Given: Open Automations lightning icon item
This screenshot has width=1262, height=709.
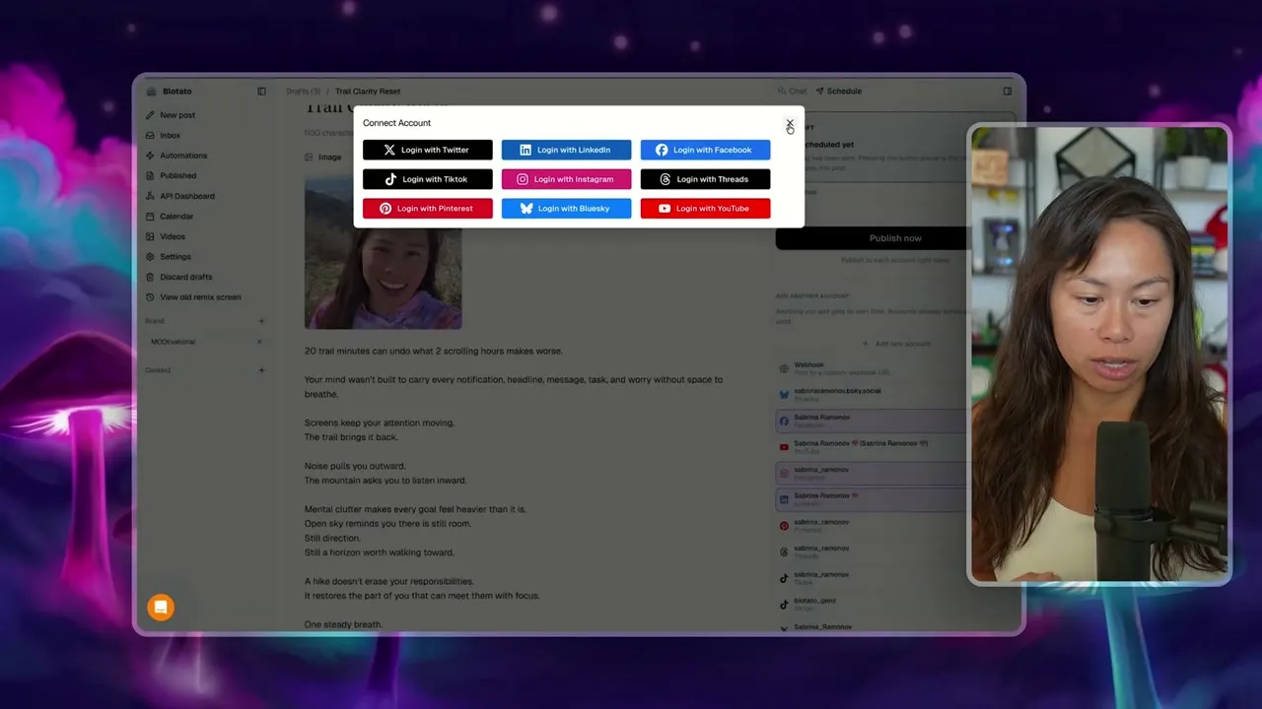Looking at the screenshot, I should pos(182,156).
